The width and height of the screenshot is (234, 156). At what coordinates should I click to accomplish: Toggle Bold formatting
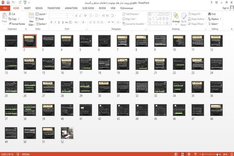tap(51, 22)
